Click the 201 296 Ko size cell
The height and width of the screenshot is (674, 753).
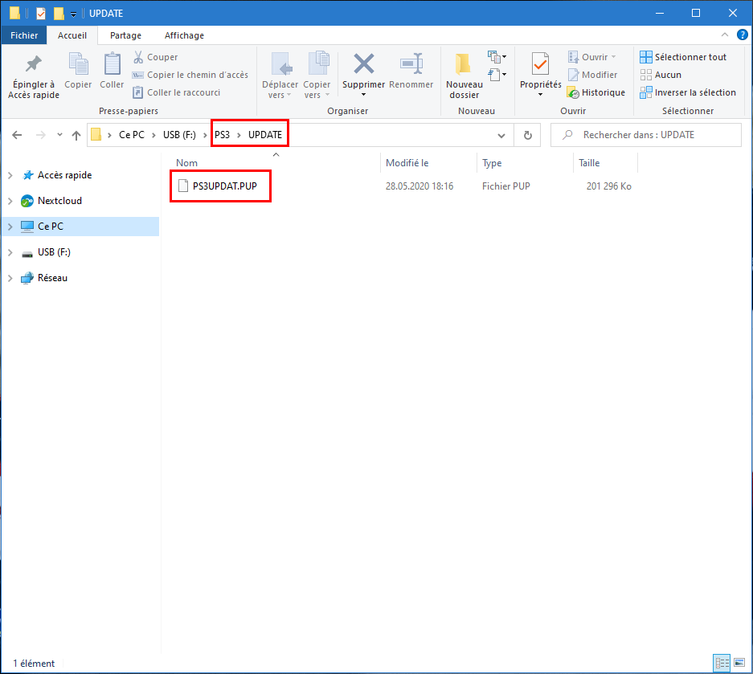tap(608, 186)
